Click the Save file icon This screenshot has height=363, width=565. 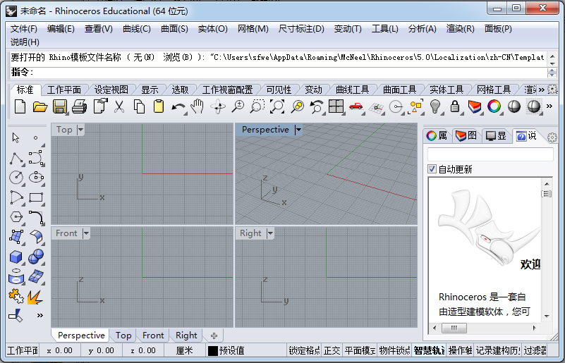pyautogui.click(x=60, y=106)
